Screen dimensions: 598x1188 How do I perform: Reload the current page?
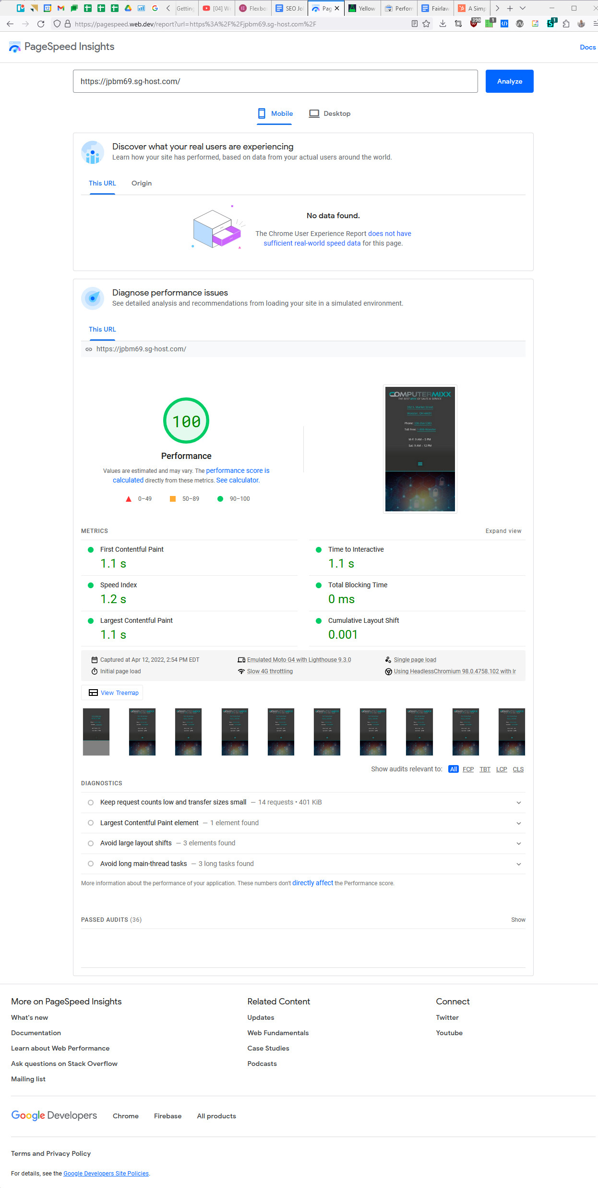coord(41,24)
